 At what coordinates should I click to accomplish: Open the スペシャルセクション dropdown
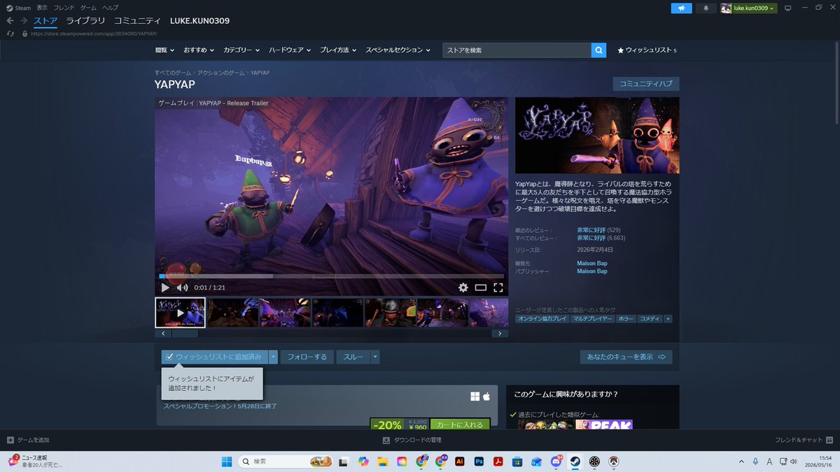(398, 50)
